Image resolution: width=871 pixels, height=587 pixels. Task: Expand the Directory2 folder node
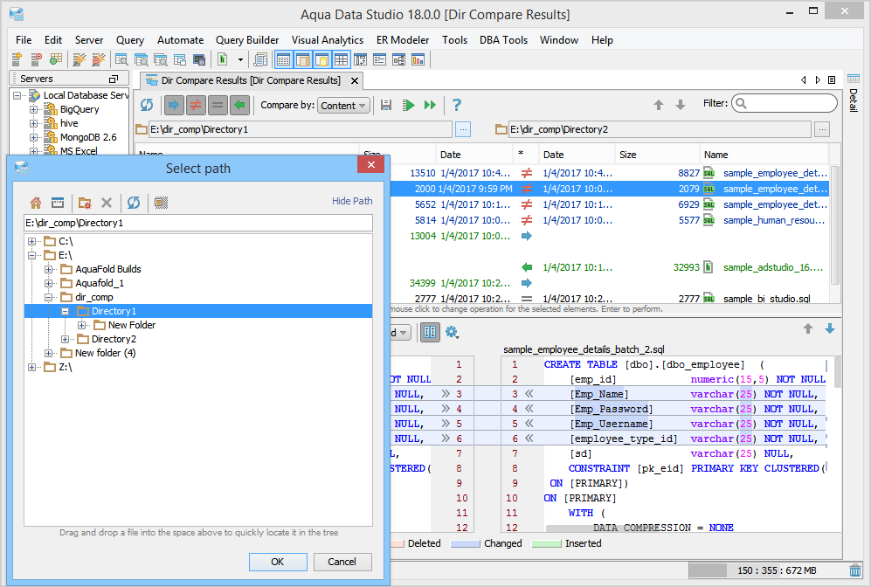[66, 339]
